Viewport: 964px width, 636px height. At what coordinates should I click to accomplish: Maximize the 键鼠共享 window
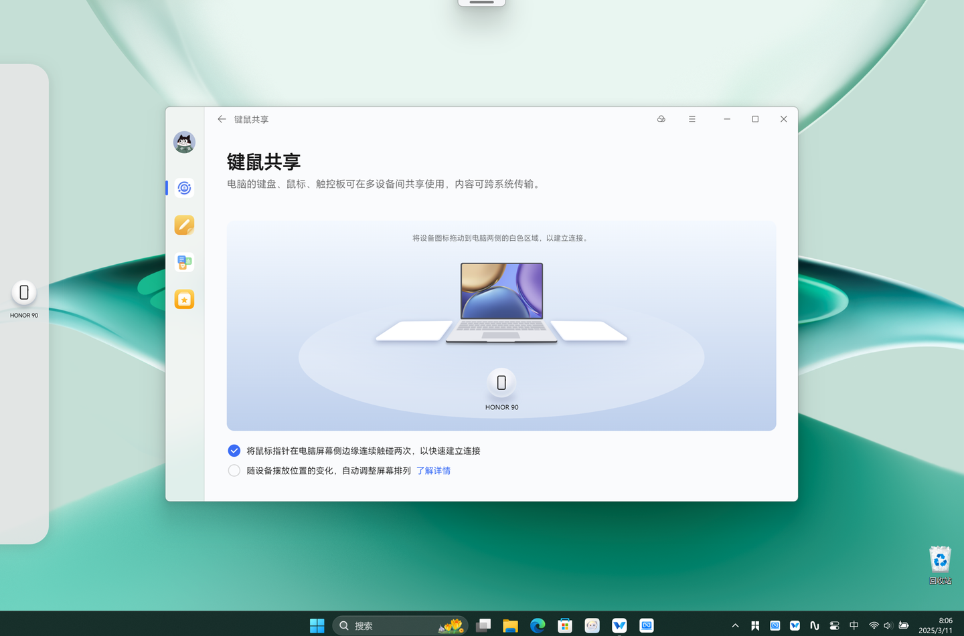(x=755, y=119)
